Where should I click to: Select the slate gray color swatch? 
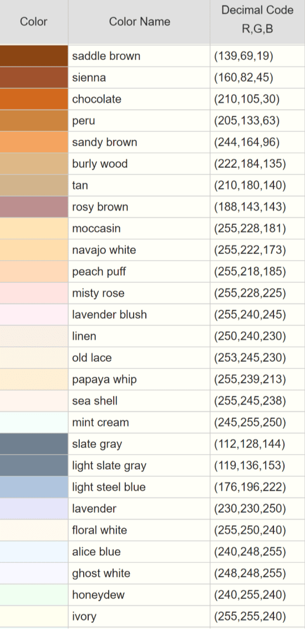pos(34,444)
